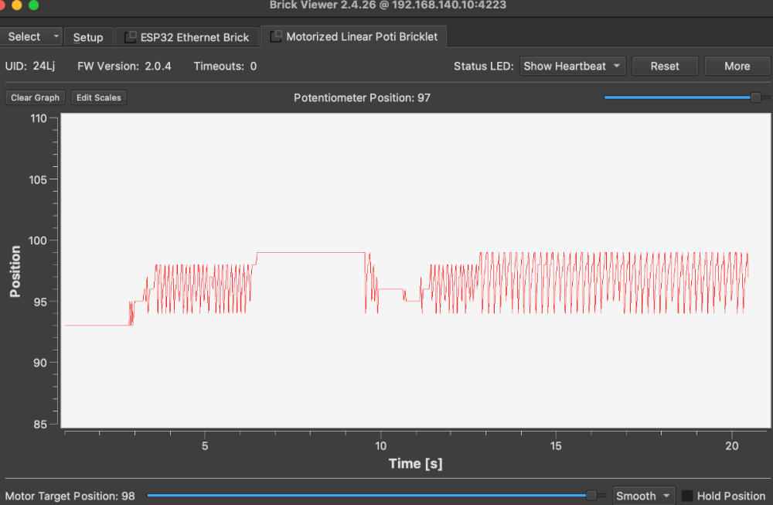Screen dimensions: 773x505
Task: Open the Edit Scales dialog
Action: pyautogui.click(x=99, y=97)
